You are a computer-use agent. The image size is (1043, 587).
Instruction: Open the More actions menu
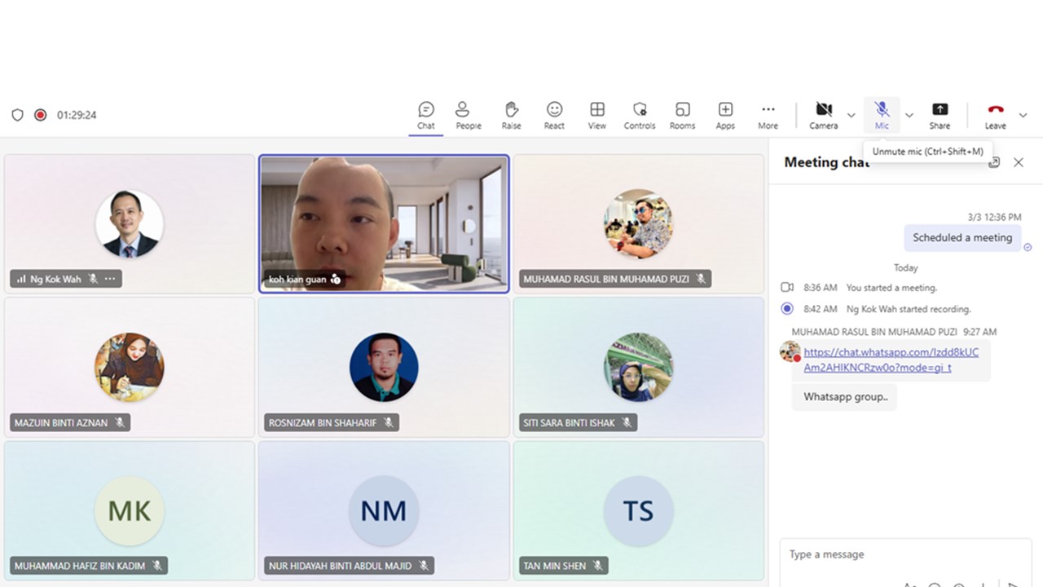click(x=768, y=115)
